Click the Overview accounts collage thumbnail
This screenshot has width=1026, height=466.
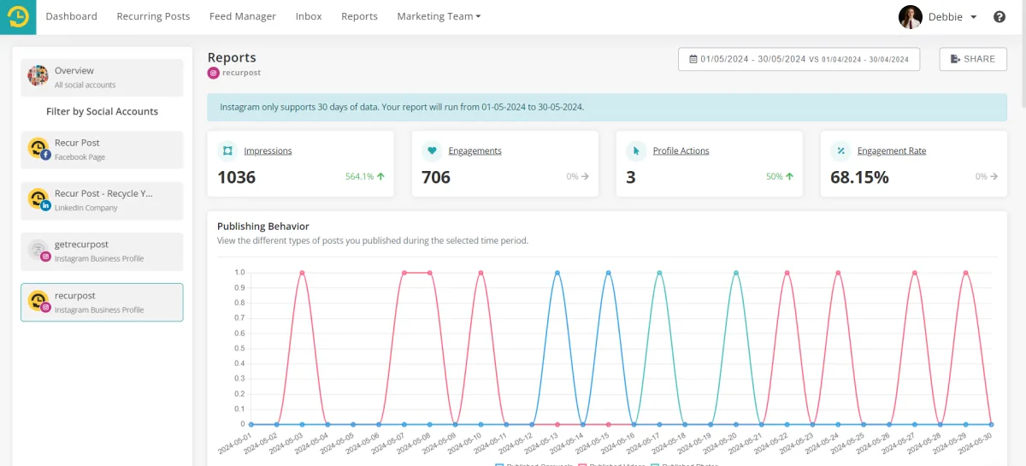[x=38, y=75]
